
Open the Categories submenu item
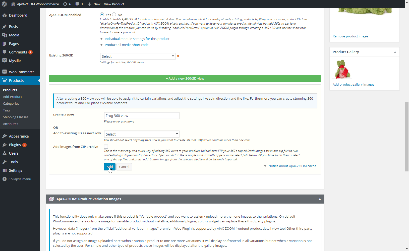pos(11,103)
